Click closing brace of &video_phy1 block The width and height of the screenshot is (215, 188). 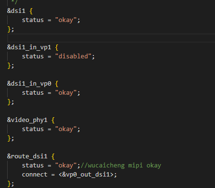tap(9, 138)
